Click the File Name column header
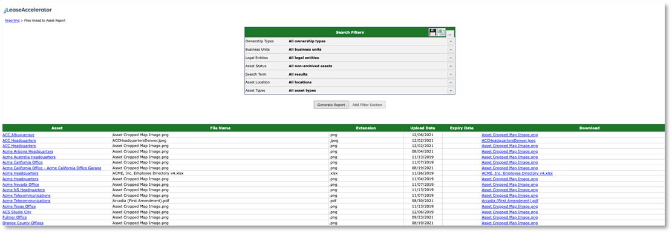 click(x=220, y=128)
